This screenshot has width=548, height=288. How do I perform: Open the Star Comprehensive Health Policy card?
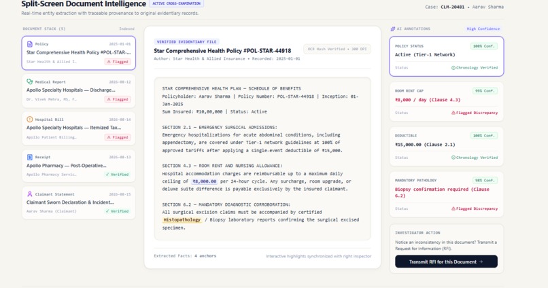pyautogui.click(x=79, y=53)
